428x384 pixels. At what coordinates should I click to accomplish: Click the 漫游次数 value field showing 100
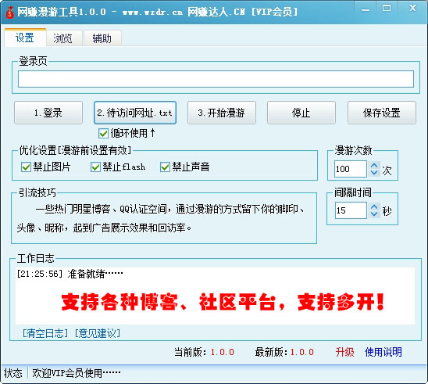[x=351, y=169]
